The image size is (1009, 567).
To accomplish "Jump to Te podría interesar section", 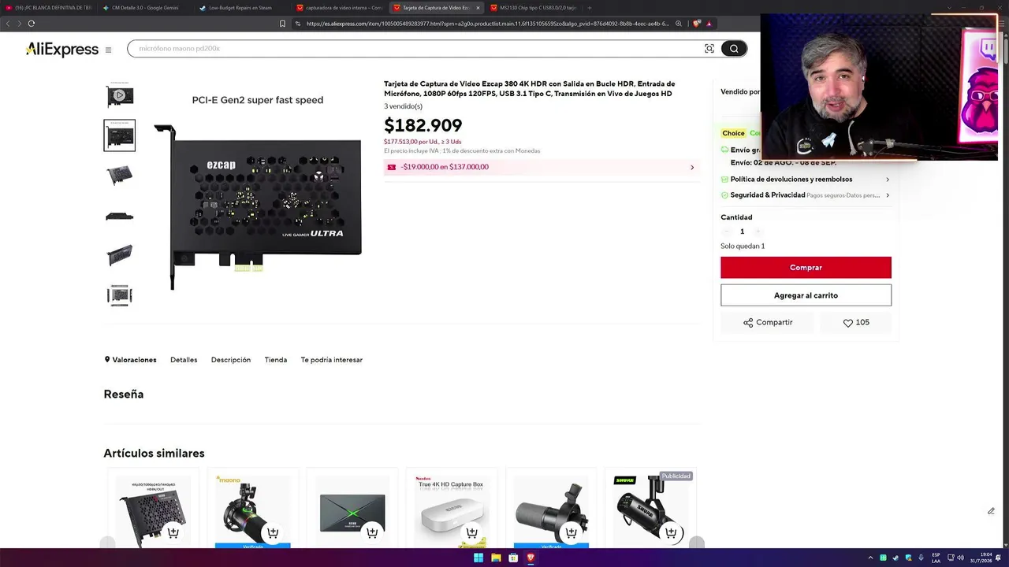I will (332, 360).
